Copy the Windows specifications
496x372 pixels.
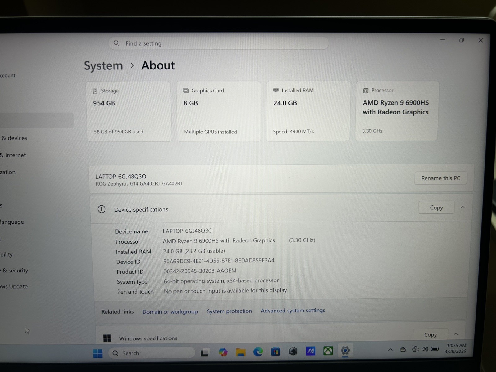(430, 334)
